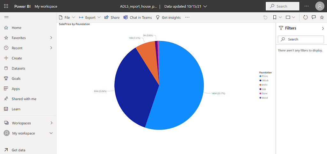Open the File menu
Viewport: 327px width, 154px height.
67,17
